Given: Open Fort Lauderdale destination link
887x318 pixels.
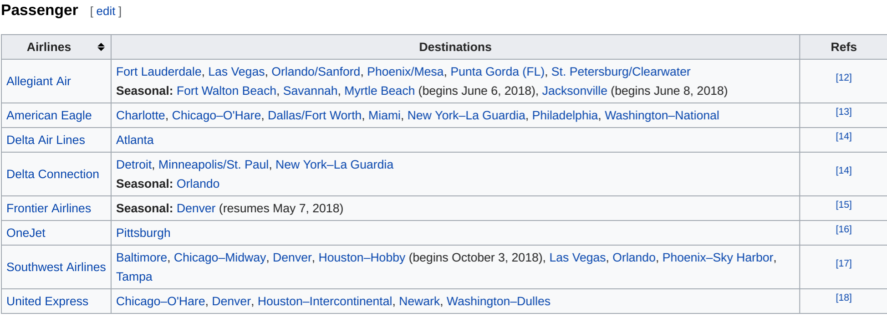Looking at the screenshot, I should 158,72.
